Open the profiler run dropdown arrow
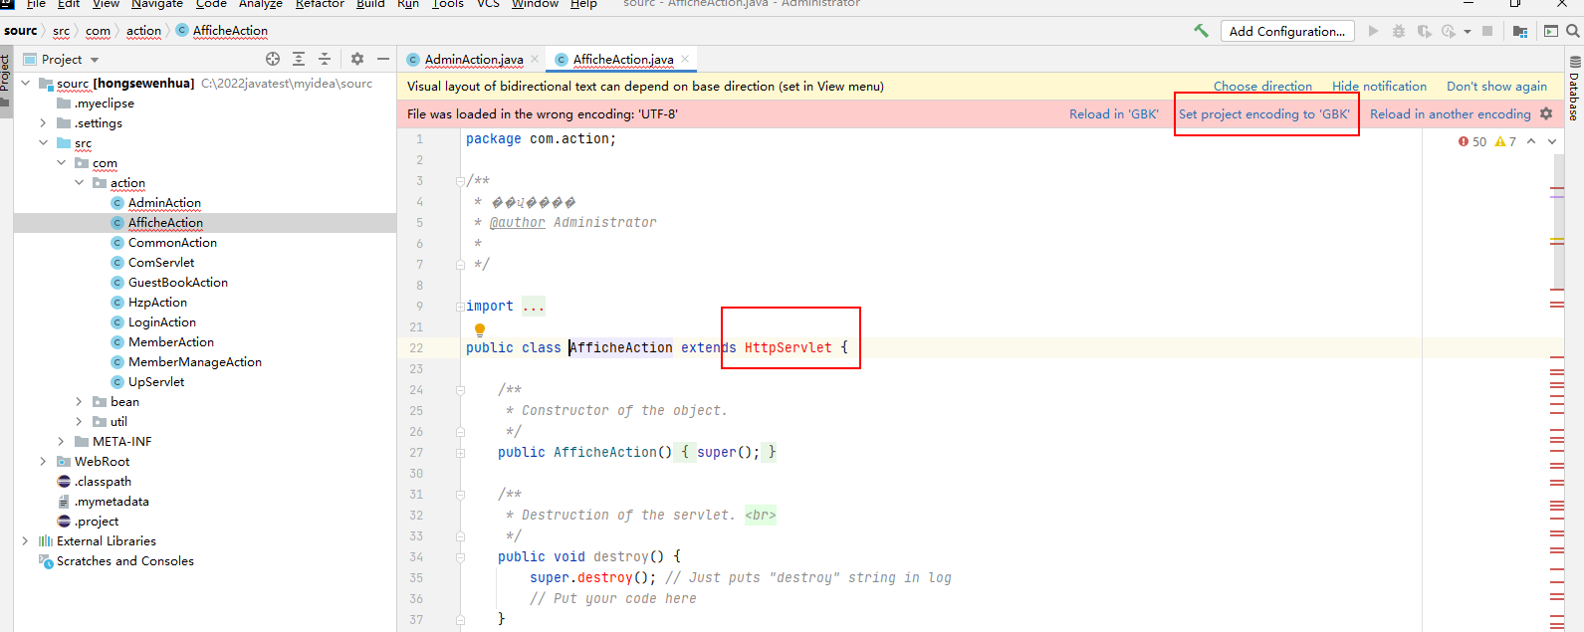Image resolution: width=1584 pixels, height=632 pixels. coord(1468,32)
